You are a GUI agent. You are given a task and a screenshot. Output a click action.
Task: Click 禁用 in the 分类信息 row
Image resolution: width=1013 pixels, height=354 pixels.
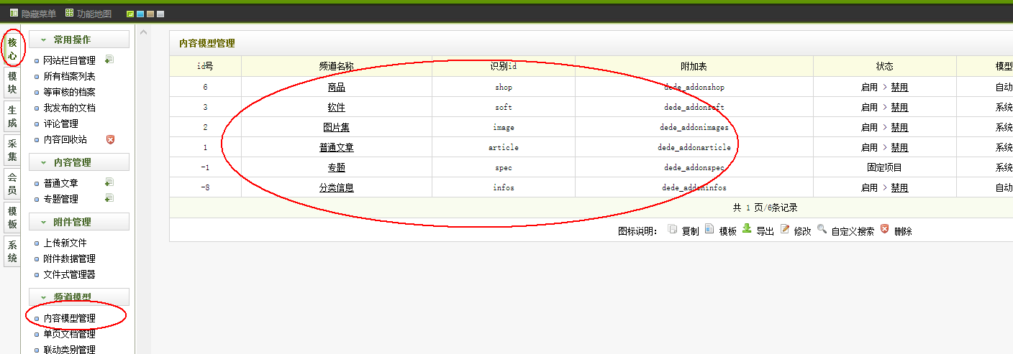click(x=899, y=188)
